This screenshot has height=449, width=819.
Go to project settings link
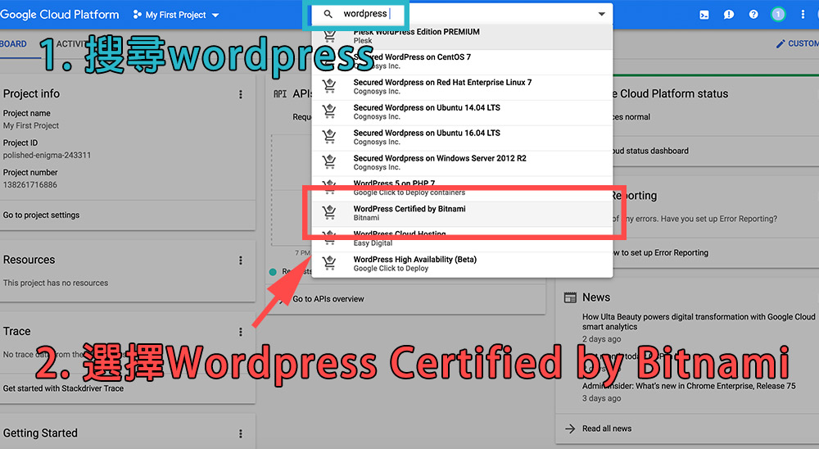[41, 215]
